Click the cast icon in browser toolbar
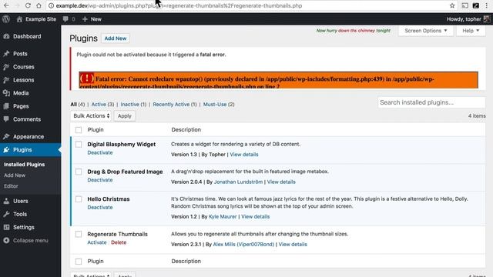Image resolution: width=493 pixels, height=277 pixels. pyautogui.click(x=464, y=5)
